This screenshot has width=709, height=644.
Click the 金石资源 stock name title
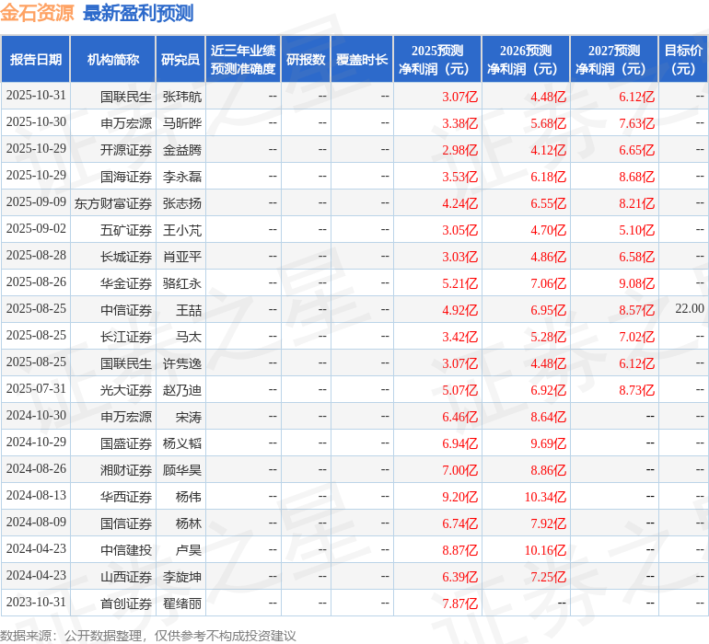coord(38,13)
